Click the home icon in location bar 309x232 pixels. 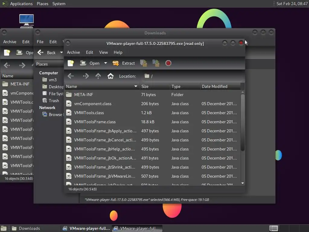(x=110, y=76)
